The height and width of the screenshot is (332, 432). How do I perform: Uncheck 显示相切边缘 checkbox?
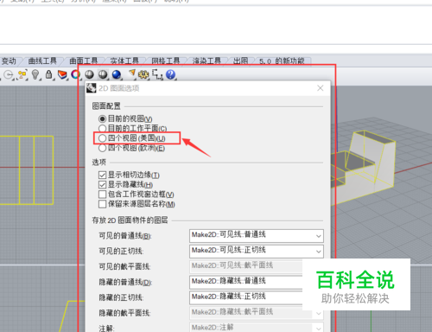(102, 175)
